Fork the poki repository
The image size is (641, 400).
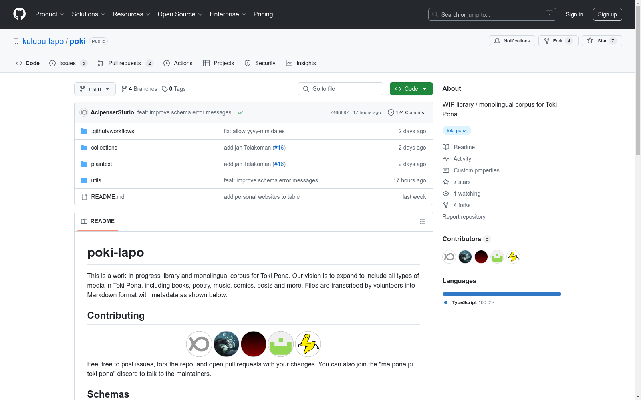click(x=558, y=41)
